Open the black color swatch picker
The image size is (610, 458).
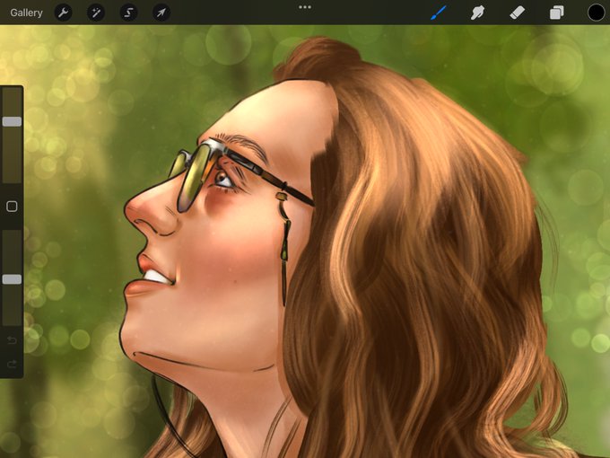tap(596, 13)
